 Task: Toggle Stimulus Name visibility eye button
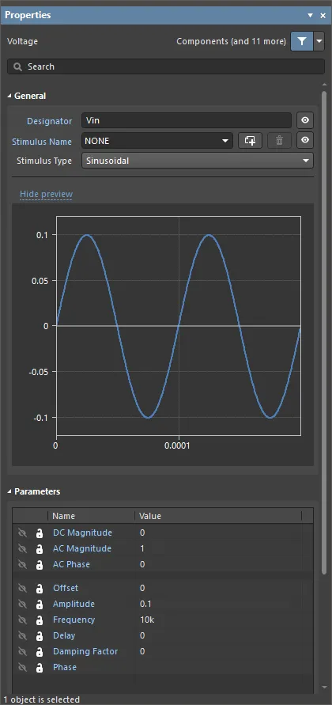click(x=305, y=141)
